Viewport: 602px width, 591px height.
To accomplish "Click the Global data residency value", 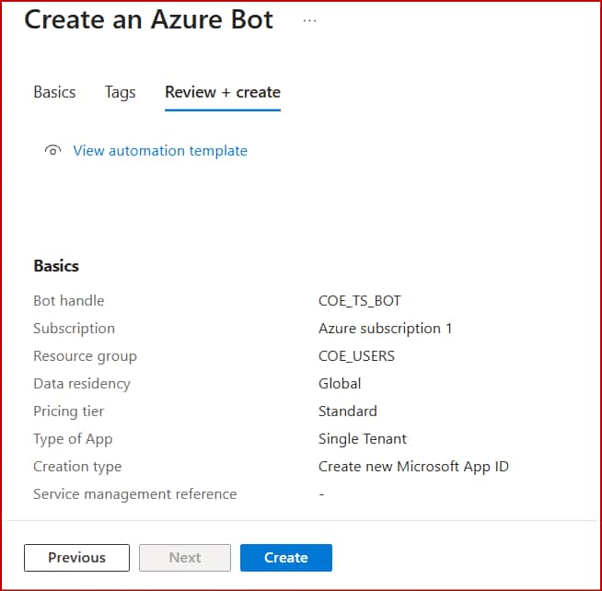I will (340, 384).
